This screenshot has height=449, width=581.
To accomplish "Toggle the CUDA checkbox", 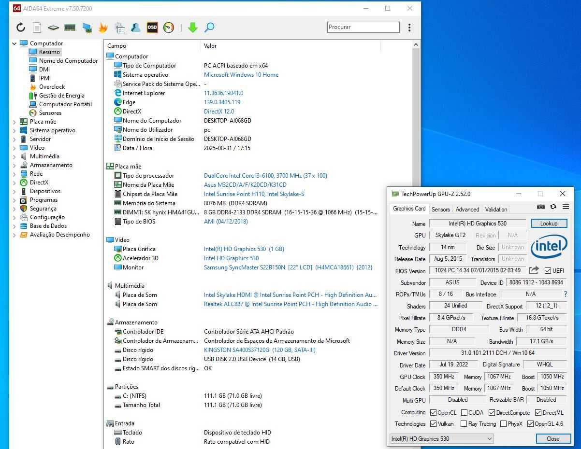I will 464,413.
